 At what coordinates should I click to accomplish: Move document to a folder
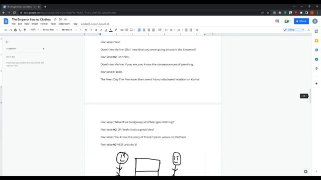pos(60,19)
